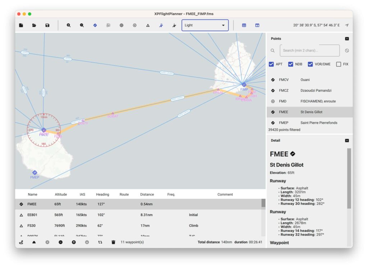
Task: Zoom in on the map
Action: tap(69, 25)
